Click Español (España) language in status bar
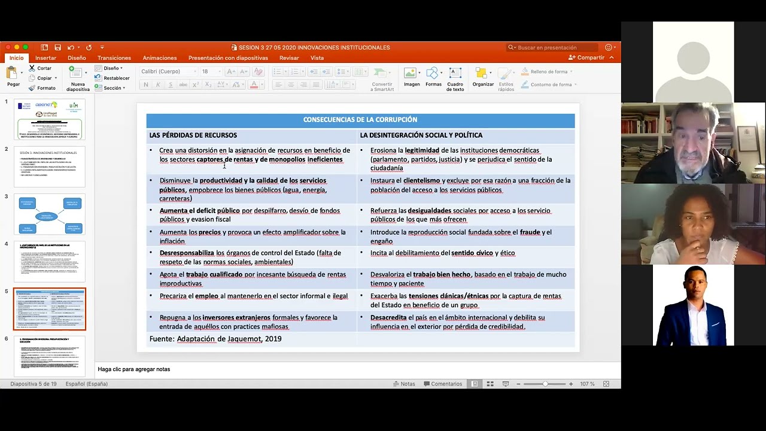Screen dimensions: 766x431 click(87, 384)
